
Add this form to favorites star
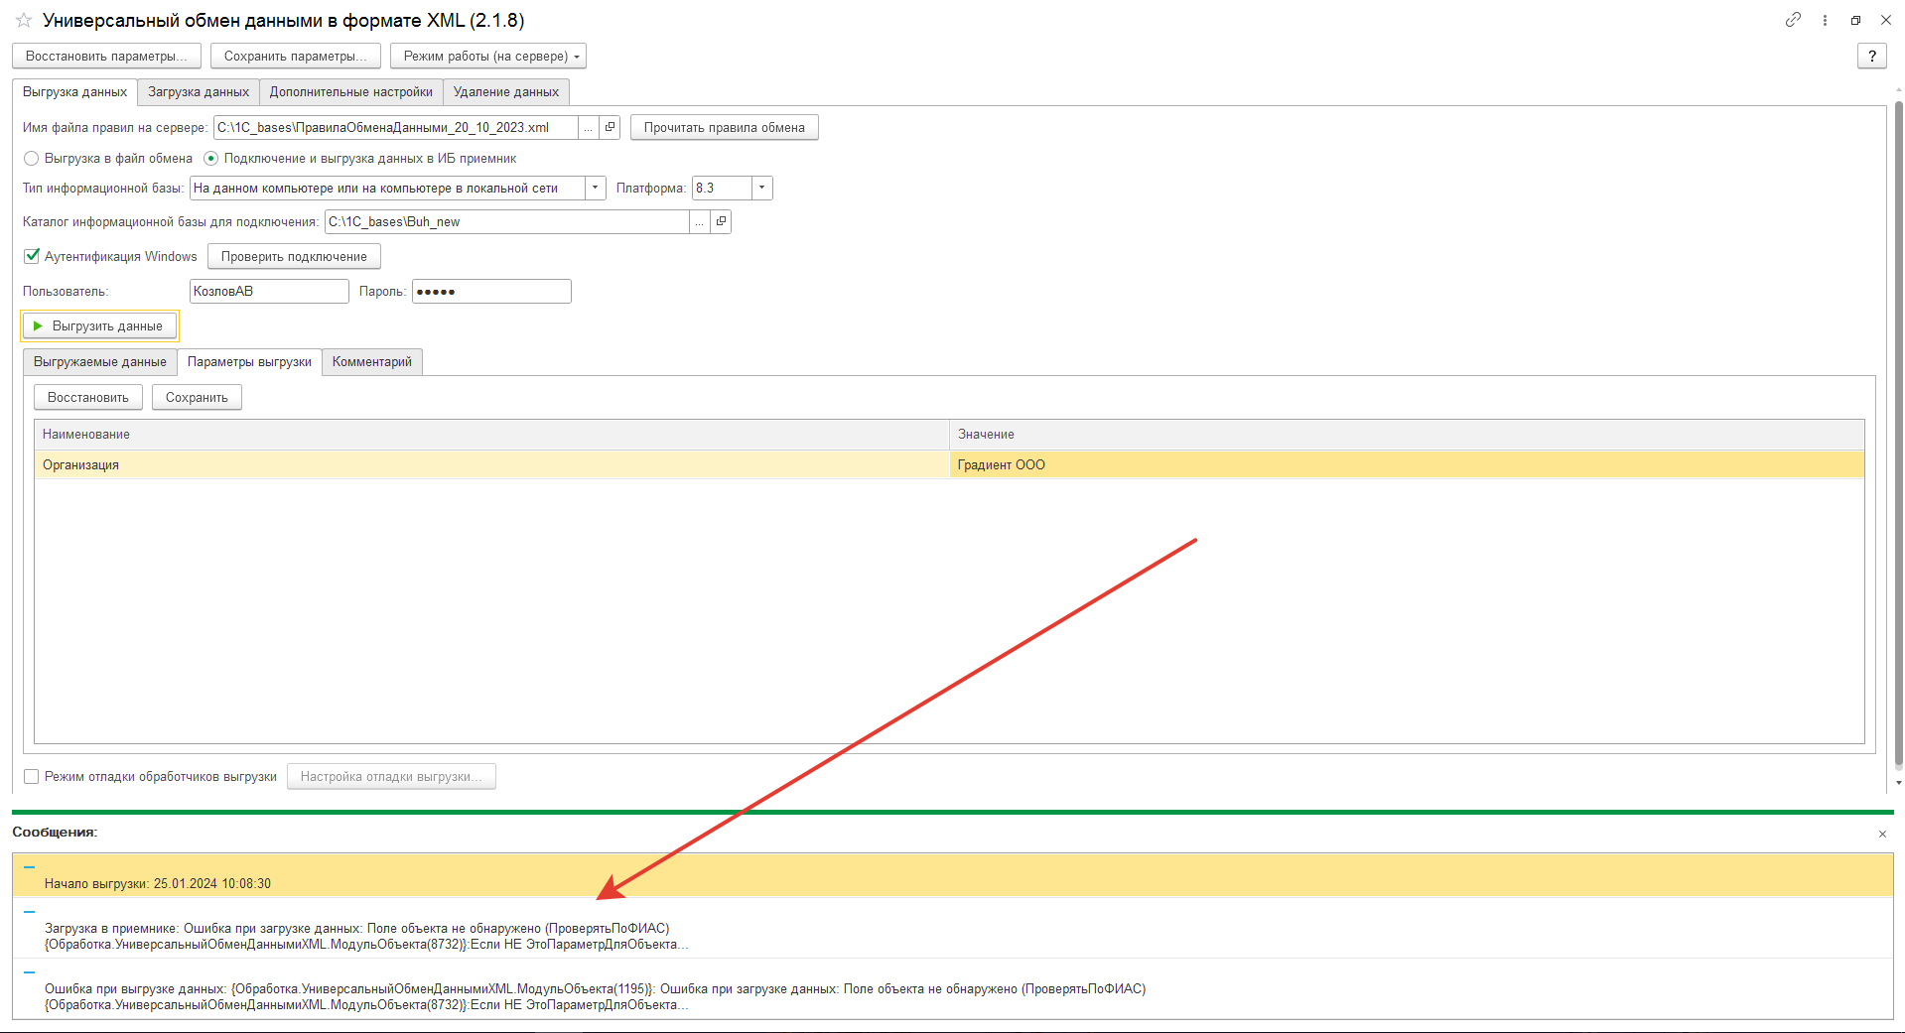tap(24, 20)
